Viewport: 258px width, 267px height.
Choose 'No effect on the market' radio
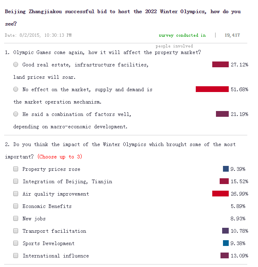click(16, 90)
